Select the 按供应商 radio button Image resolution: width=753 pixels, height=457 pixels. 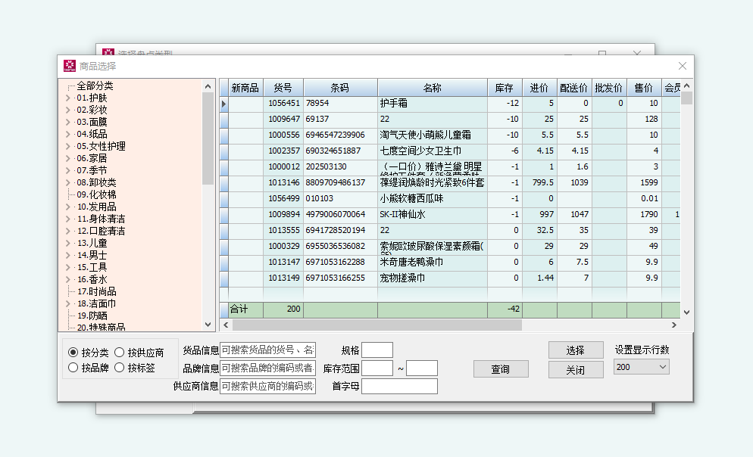coord(119,353)
